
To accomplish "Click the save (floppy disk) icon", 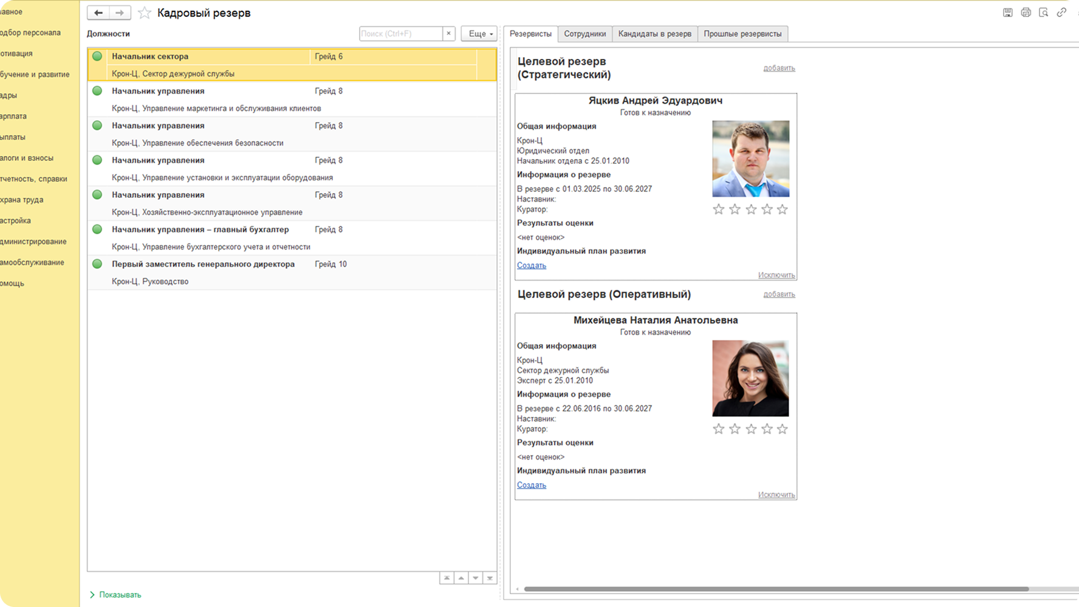I will 1007,13.
